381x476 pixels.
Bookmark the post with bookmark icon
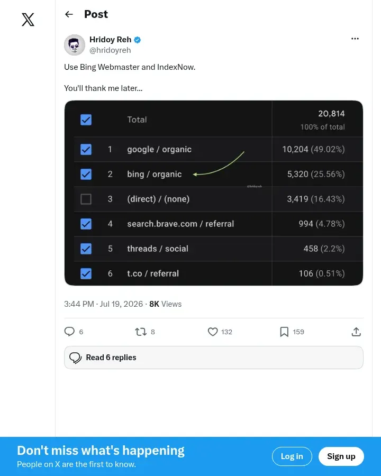[x=284, y=332]
